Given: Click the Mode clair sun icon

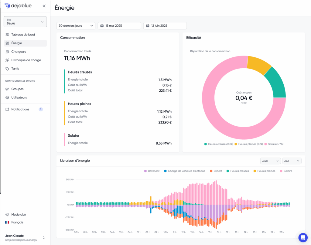Looking at the screenshot, I should (7, 214).
